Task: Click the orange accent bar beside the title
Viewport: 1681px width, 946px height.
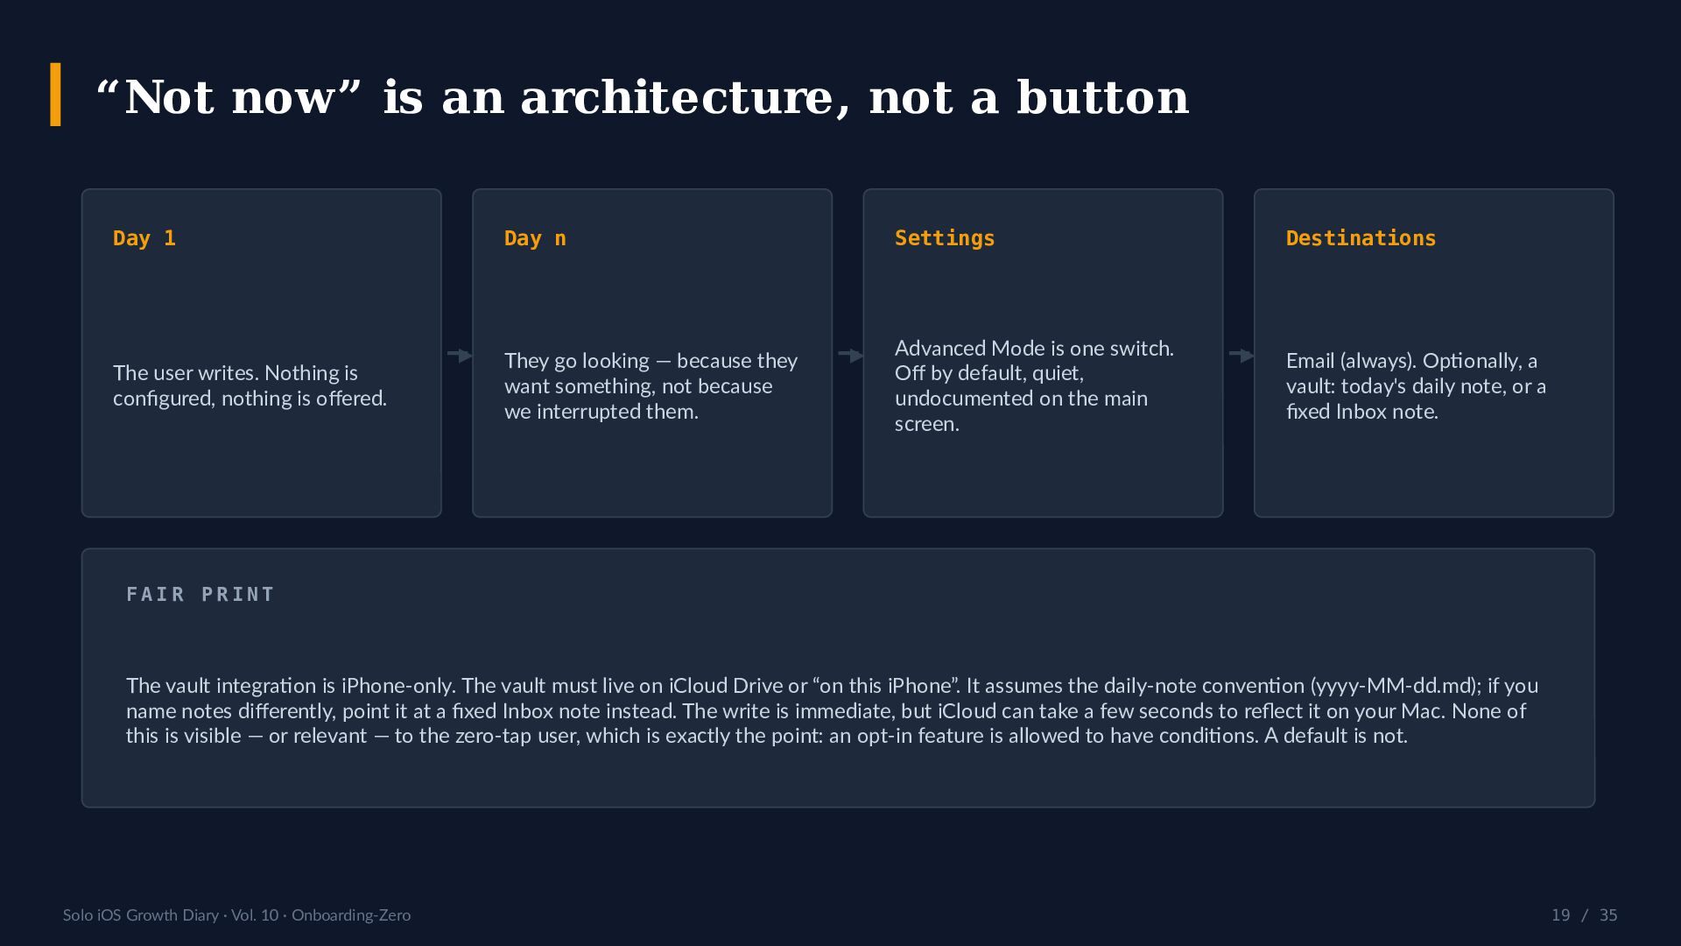Action: pyautogui.click(x=56, y=95)
